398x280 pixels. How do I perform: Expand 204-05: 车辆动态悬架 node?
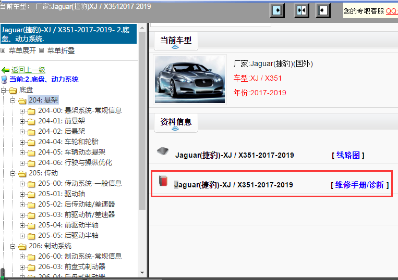point(22,152)
